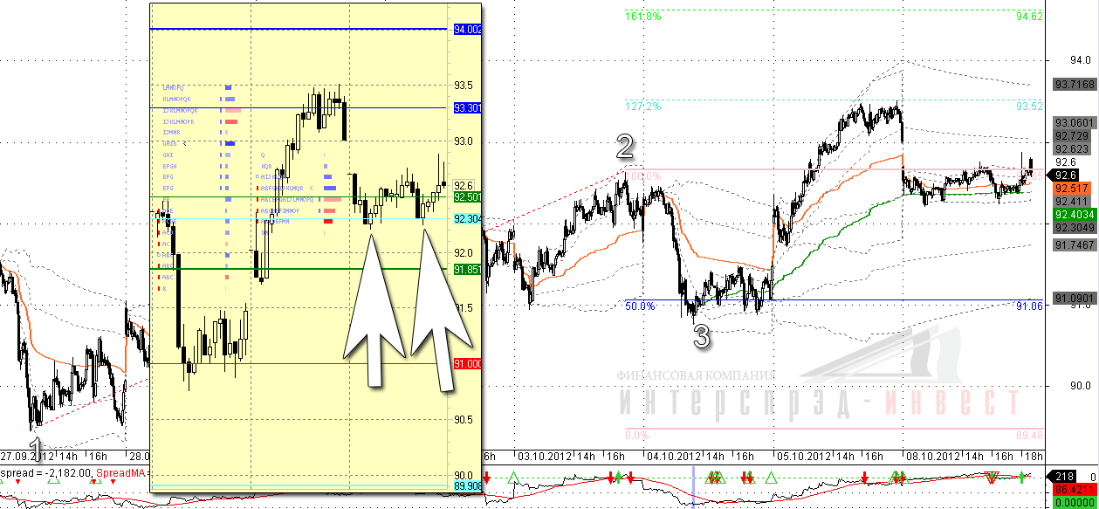This screenshot has width=1099, height=509.
Task: Click the 91.0901 price label on the right axis
Action: click(x=1075, y=298)
